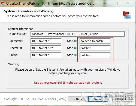136x106 pixels.
Task: Click the 'Your System:' label
Action: (19, 34)
